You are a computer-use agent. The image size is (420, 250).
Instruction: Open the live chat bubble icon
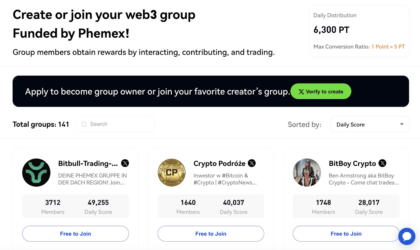407,236
